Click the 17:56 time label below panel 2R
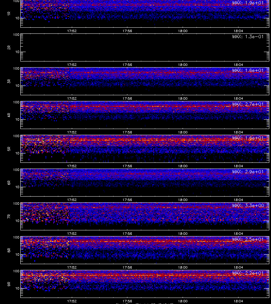Viewport: 271px width, 304px height. point(127,65)
